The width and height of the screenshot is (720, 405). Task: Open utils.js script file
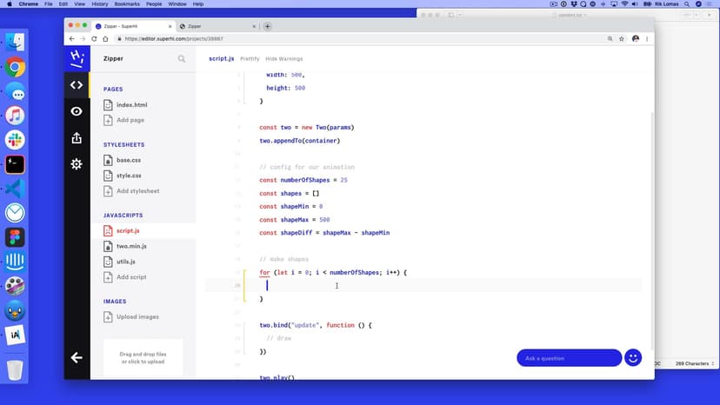126,262
